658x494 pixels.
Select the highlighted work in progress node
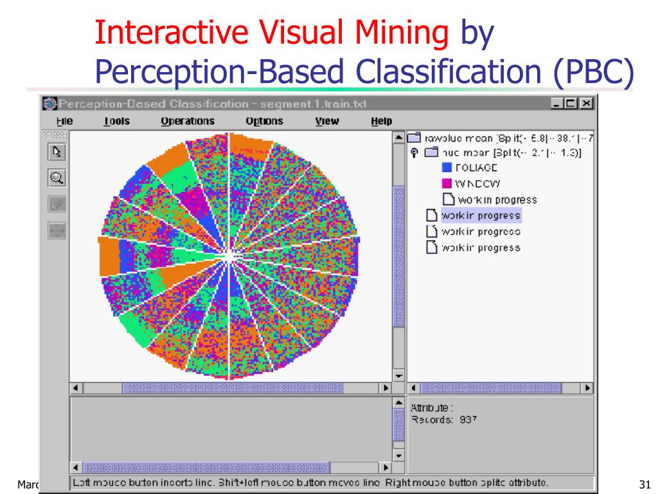click(x=481, y=215)
